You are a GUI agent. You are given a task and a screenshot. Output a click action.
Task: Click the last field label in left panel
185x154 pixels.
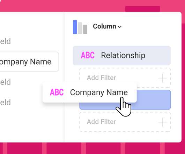click(5, 103)
